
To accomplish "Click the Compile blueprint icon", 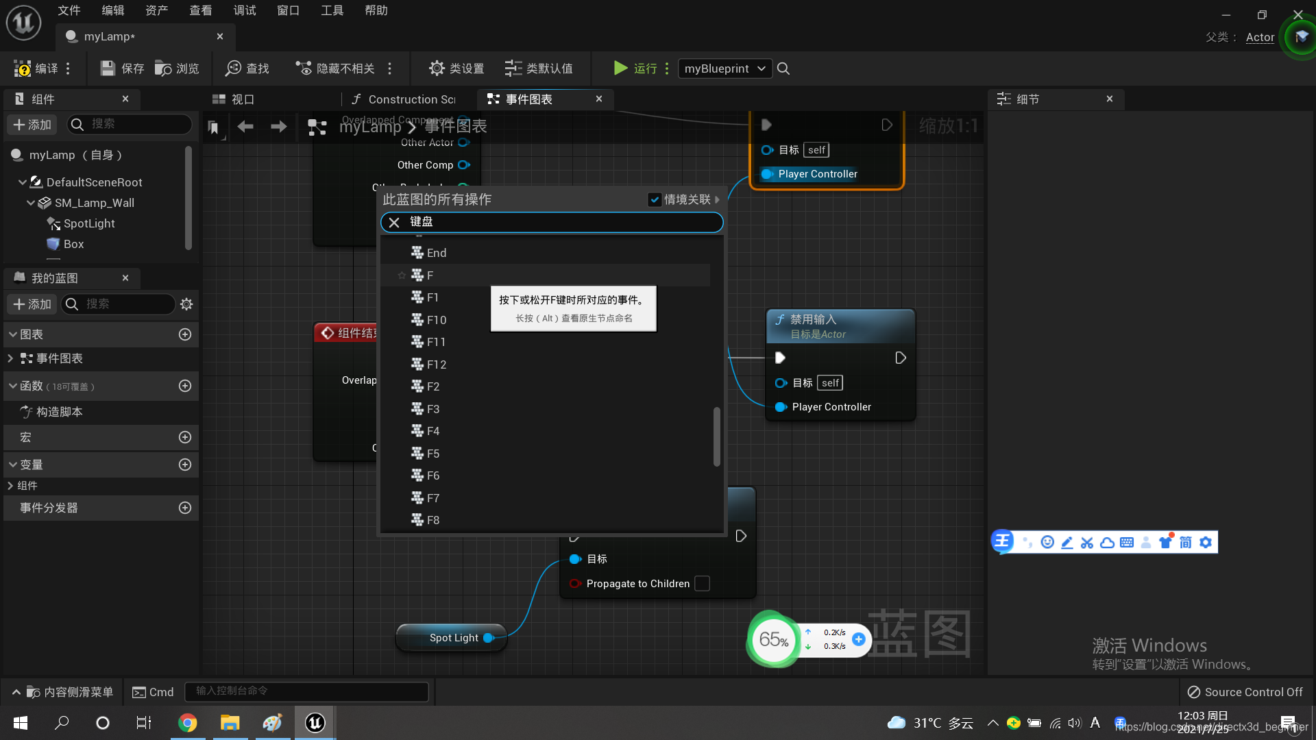I will pos(23,69).
